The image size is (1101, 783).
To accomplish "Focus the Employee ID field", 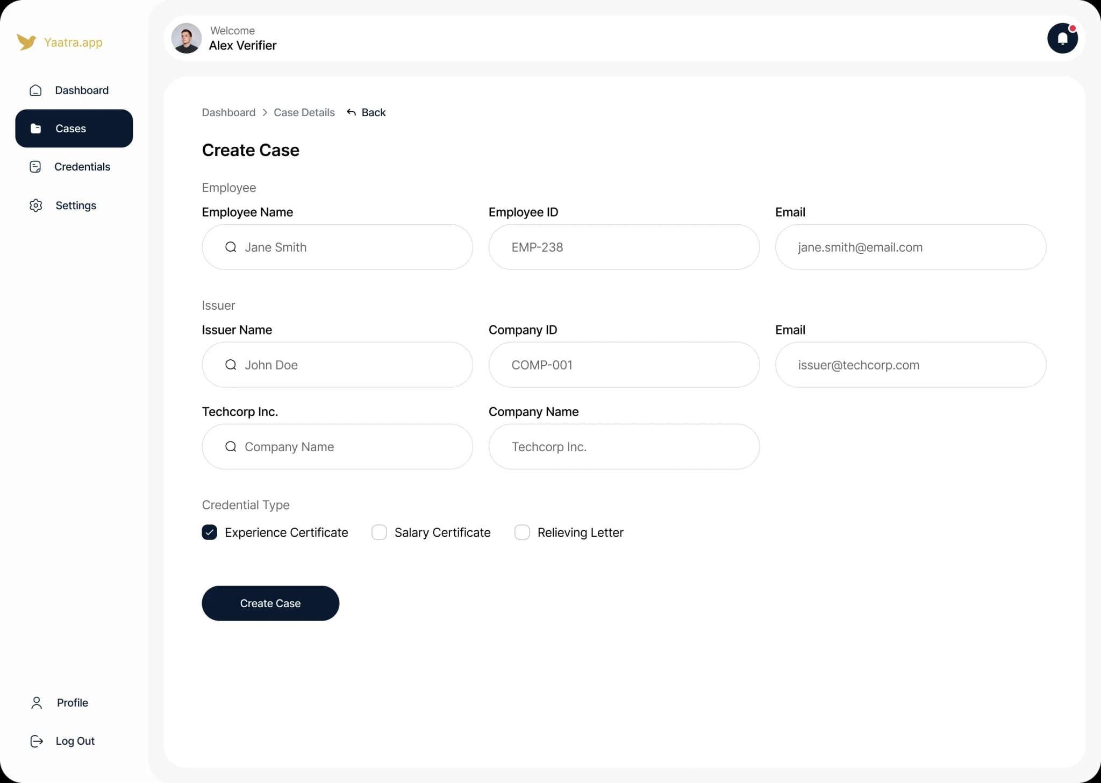I will click(x=624, y=247).
